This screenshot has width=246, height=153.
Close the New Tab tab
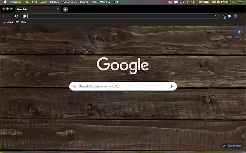58,9
